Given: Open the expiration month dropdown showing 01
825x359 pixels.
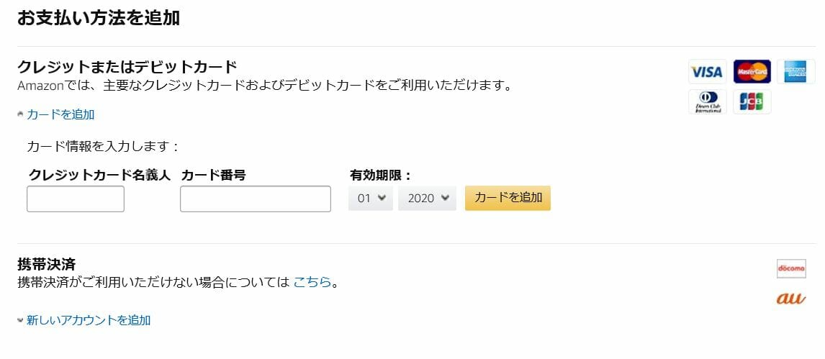Looking at the screenshot, I should pos(371,198).
